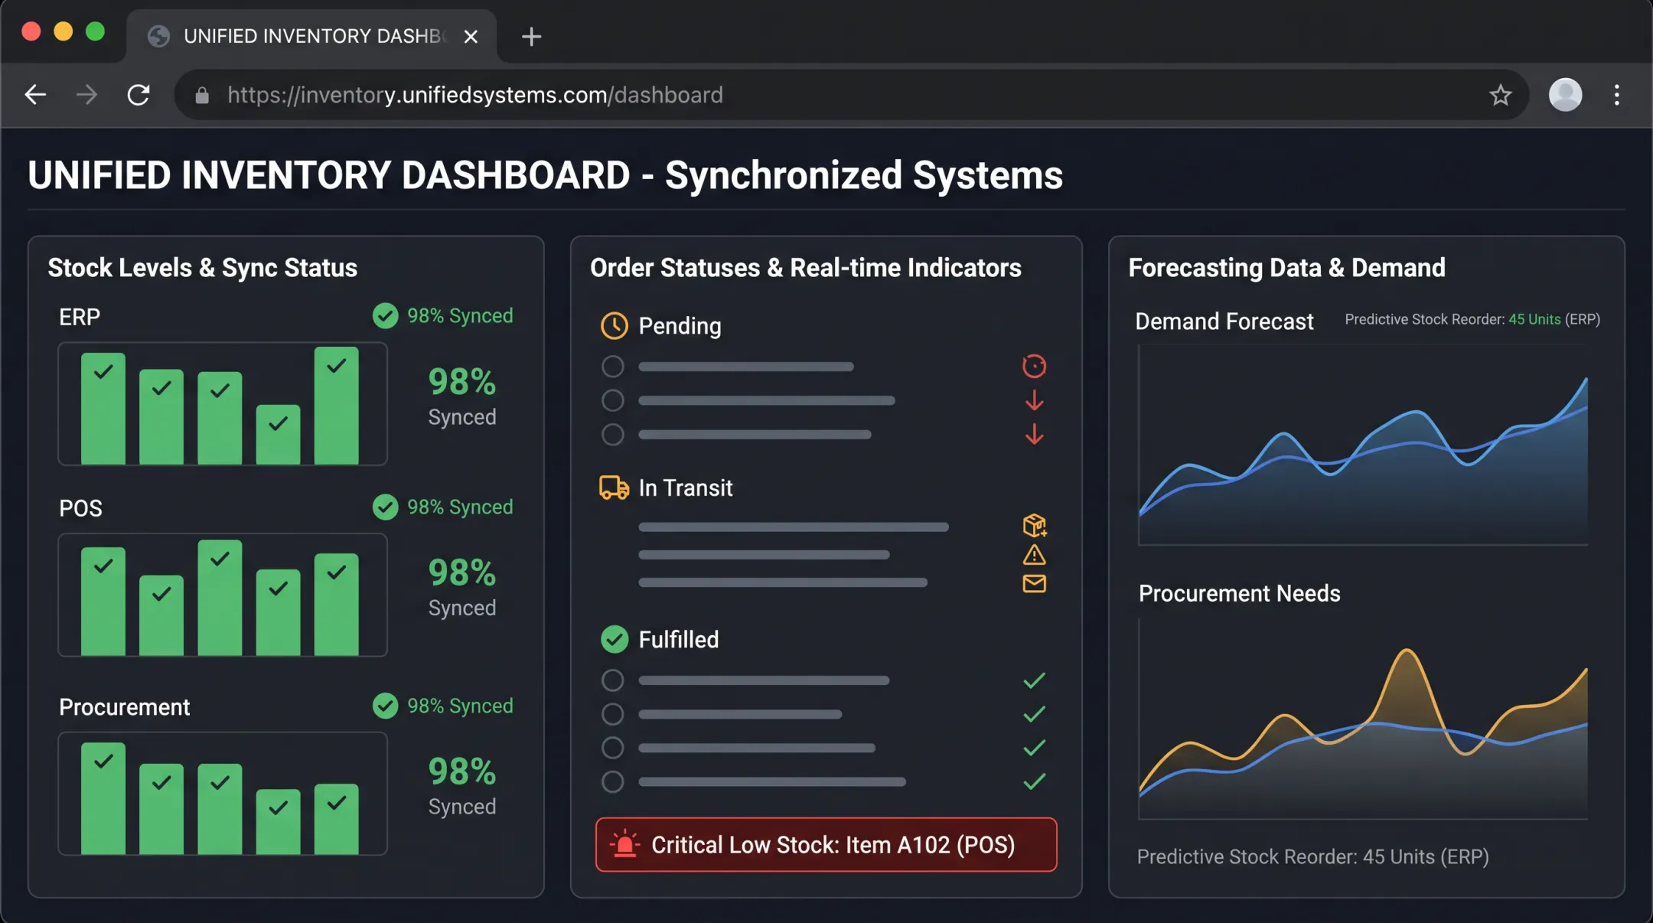The height and width of the screenshot is (923, 1653).
Task: Click the 'POS' system label
Action: point(80,508)
